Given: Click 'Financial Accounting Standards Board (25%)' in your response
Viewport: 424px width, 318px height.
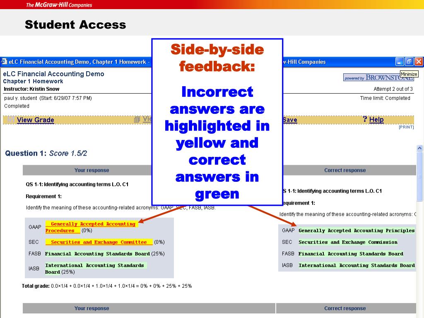Looking at the screenshot, I should [105, 254].
